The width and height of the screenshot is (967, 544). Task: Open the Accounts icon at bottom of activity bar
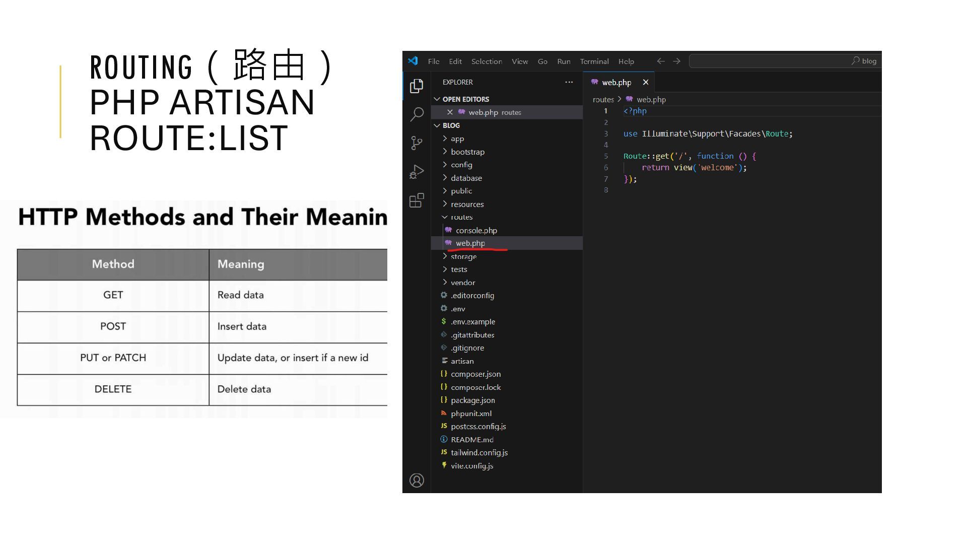(x=417, y=481)
